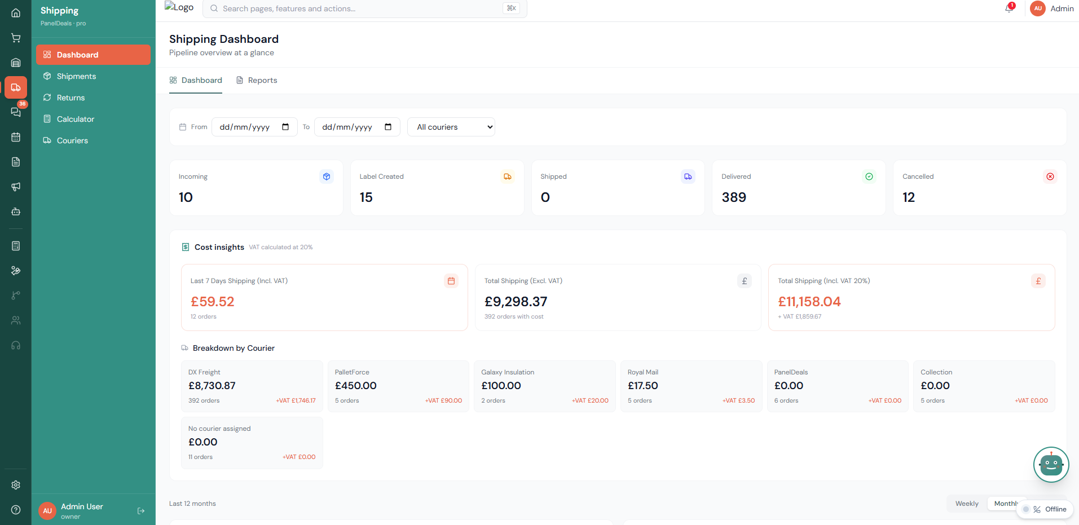
Task: Open Shipments in sidebar menu
Action: [93, 76]
